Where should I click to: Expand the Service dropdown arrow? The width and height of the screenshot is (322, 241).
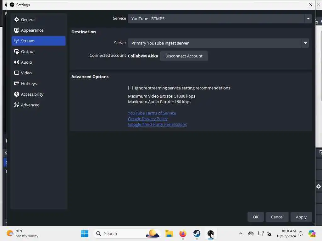click(x=308, y=19)
